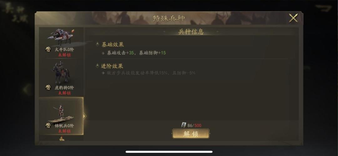
Task: Click the diamond bullet before 进阶效果
Action: click(97, 66)
